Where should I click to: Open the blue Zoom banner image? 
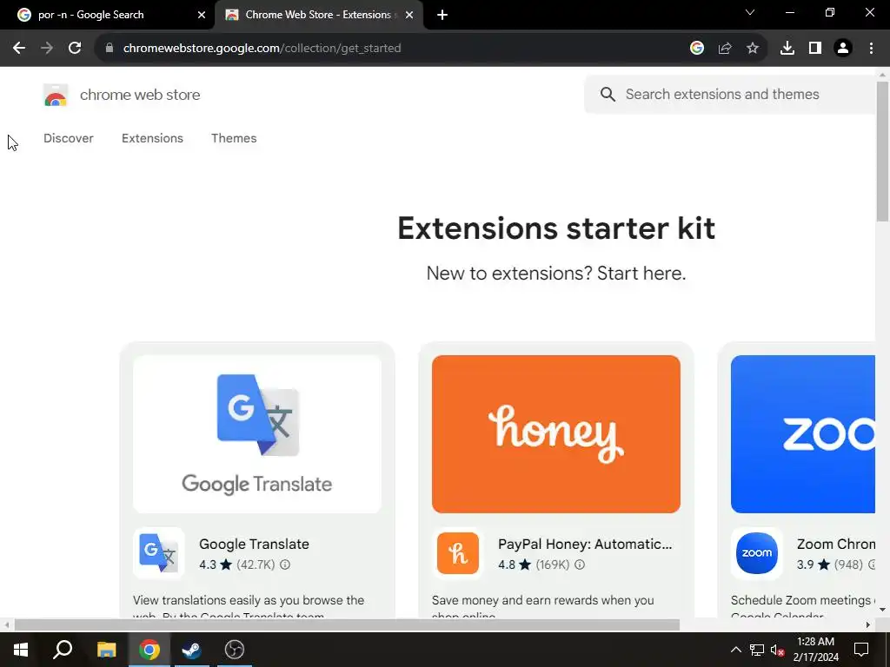[802, 434]
